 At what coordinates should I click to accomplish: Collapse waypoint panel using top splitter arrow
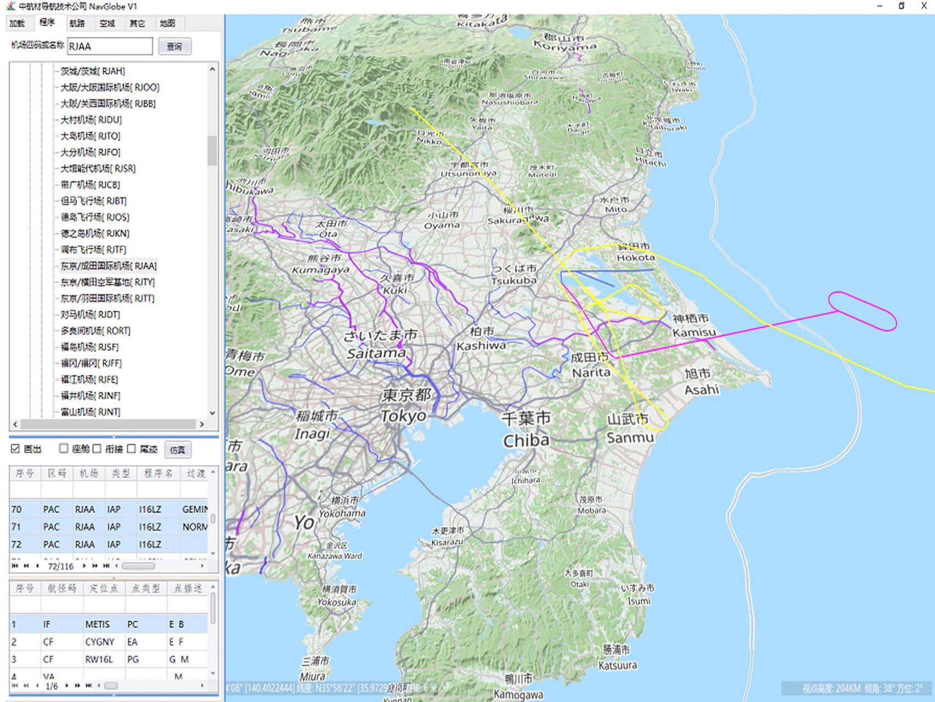click(x=114, y=578)
